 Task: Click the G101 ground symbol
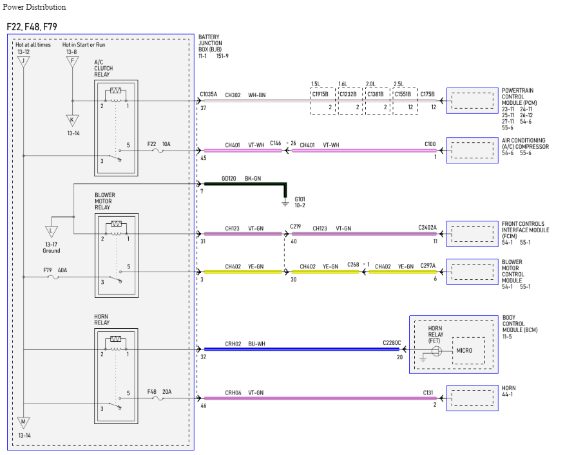point(285,203)
